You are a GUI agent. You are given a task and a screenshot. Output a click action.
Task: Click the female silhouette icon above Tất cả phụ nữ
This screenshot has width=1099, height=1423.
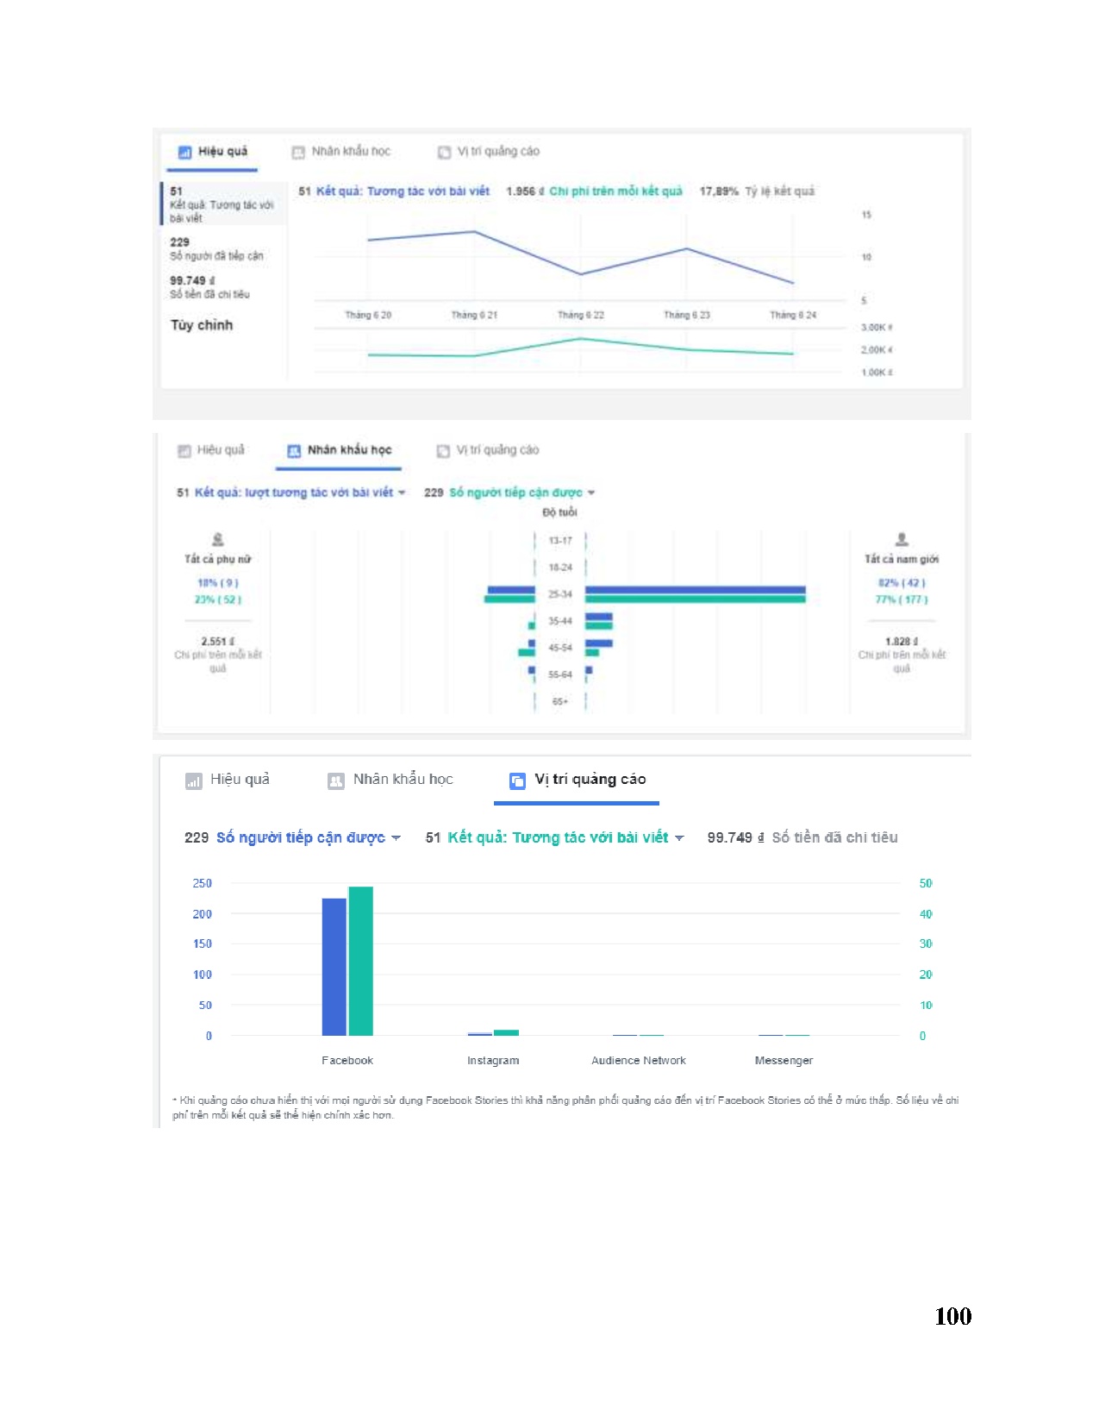coord(218,540)
